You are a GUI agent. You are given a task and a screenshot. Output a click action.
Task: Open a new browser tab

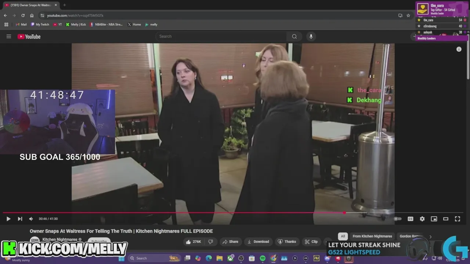tap(65, 5)
